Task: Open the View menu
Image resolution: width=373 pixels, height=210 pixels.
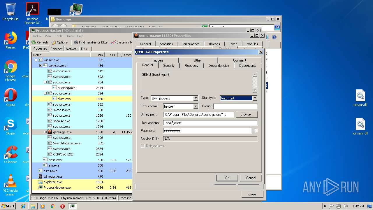Action: [48, 36]
